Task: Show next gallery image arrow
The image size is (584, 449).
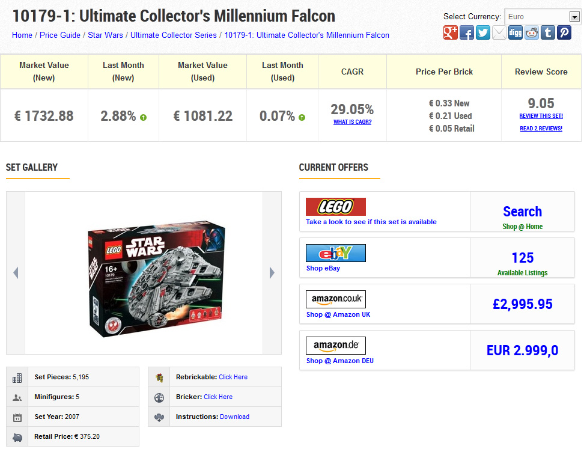Action: (272, 273)
